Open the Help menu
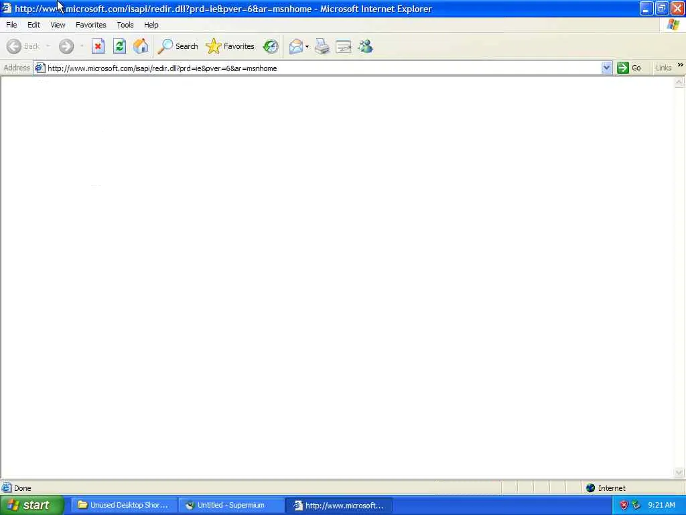686x515 pixels. pos(151,25)
